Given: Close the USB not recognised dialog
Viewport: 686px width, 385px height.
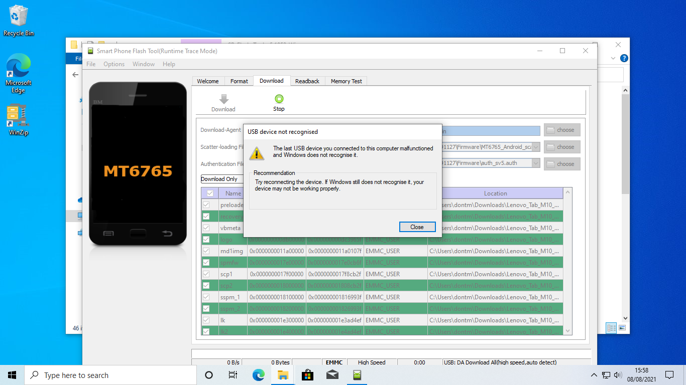Looking at the screenshot, I should 417,227.
